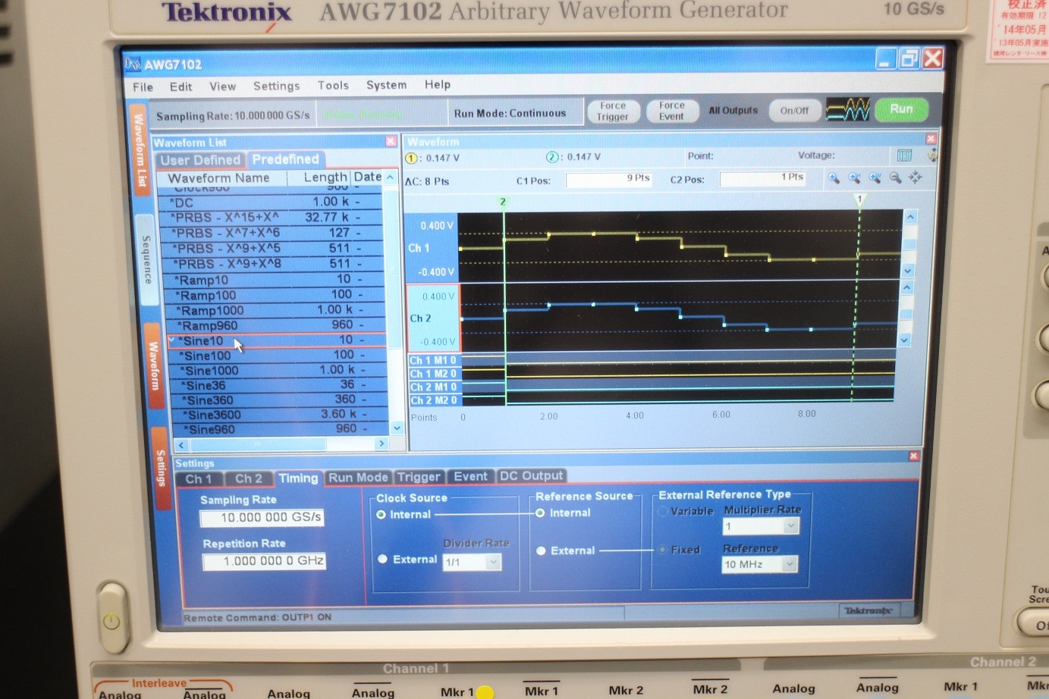The height and width of the screenshot is (699, 1049).
Task: Click the Ch 1 scroll down arrow
Action: [x=908, y=271]
